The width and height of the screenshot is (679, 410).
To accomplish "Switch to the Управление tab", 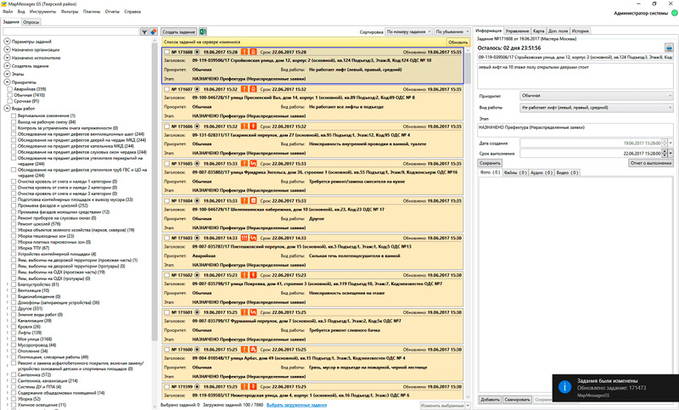I will click(517, 31).
